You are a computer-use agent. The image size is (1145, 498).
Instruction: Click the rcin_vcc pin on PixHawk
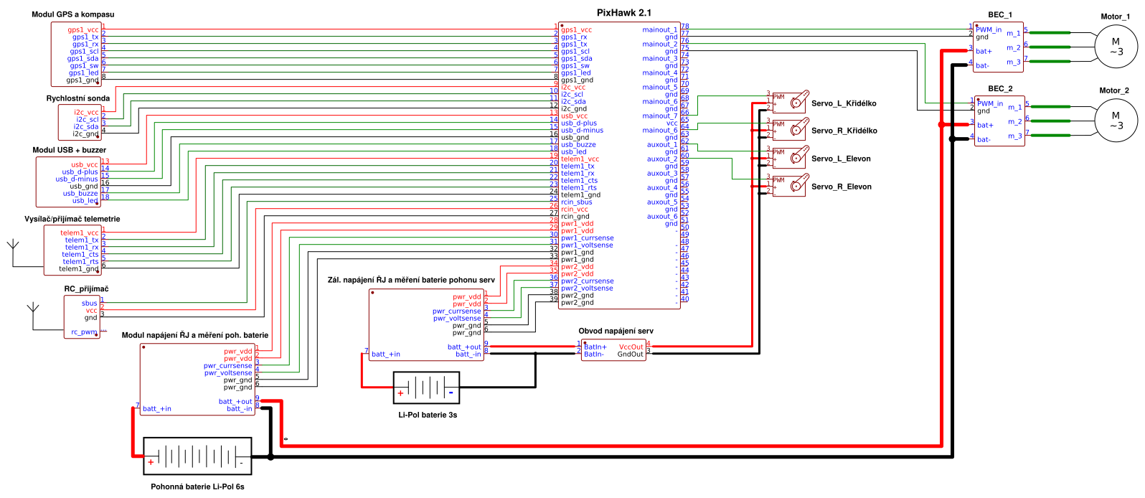(575, 210)
